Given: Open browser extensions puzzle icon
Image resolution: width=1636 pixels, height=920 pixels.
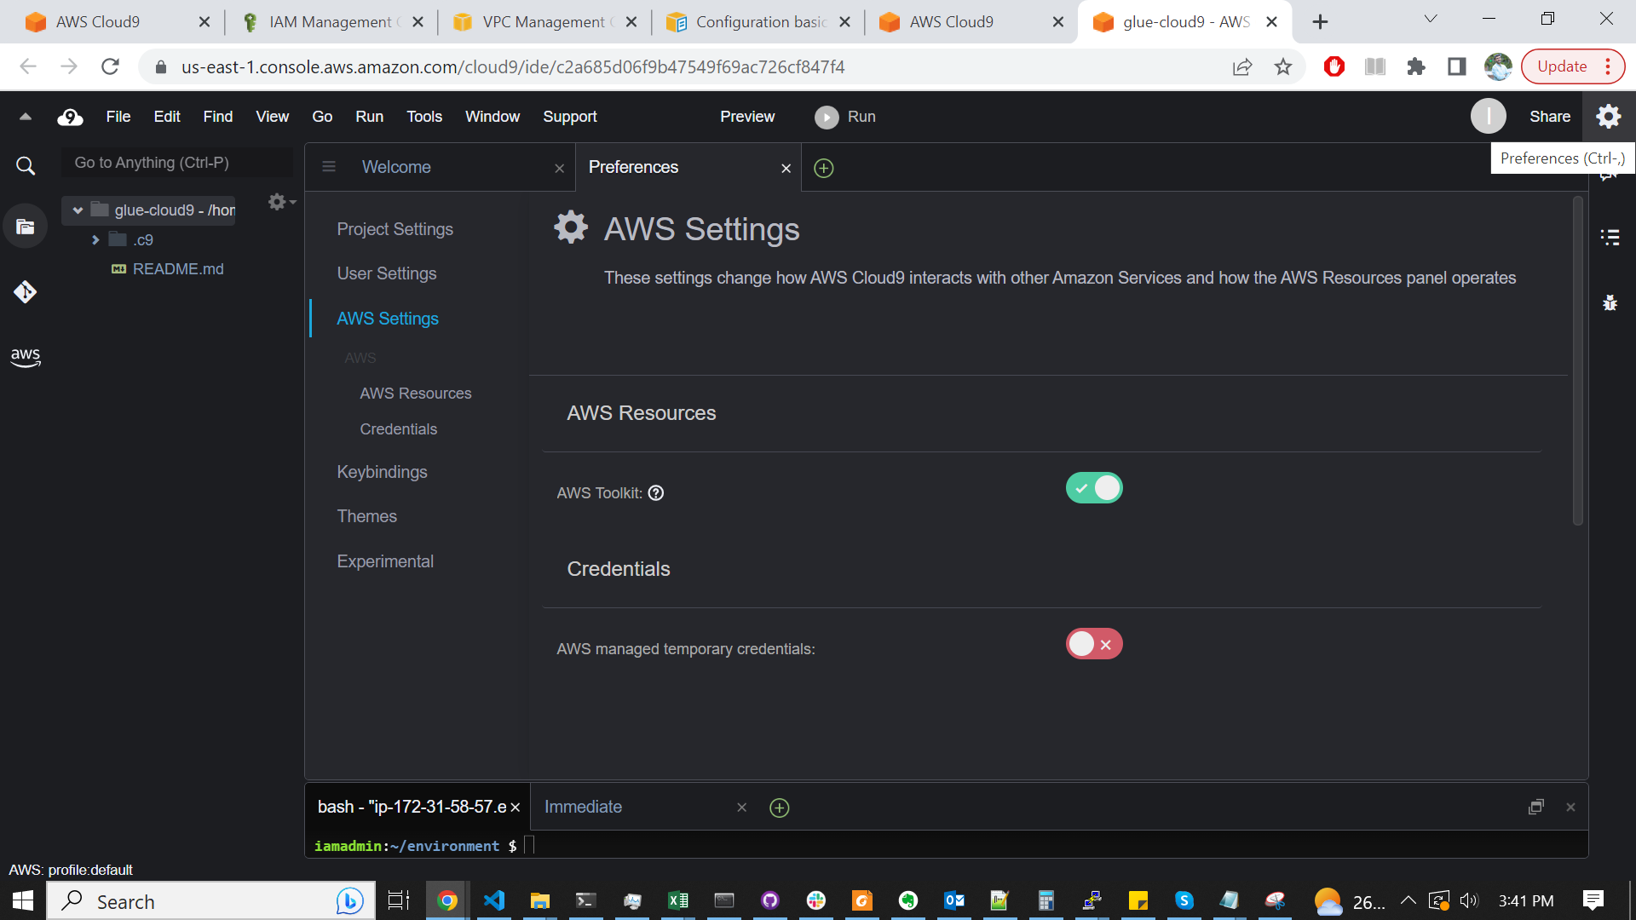Looking at the screenshot, I should click(x=1416, y=66).
